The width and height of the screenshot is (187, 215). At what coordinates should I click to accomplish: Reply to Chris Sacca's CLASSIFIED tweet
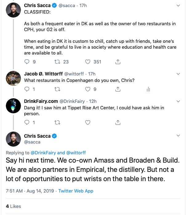27,62
